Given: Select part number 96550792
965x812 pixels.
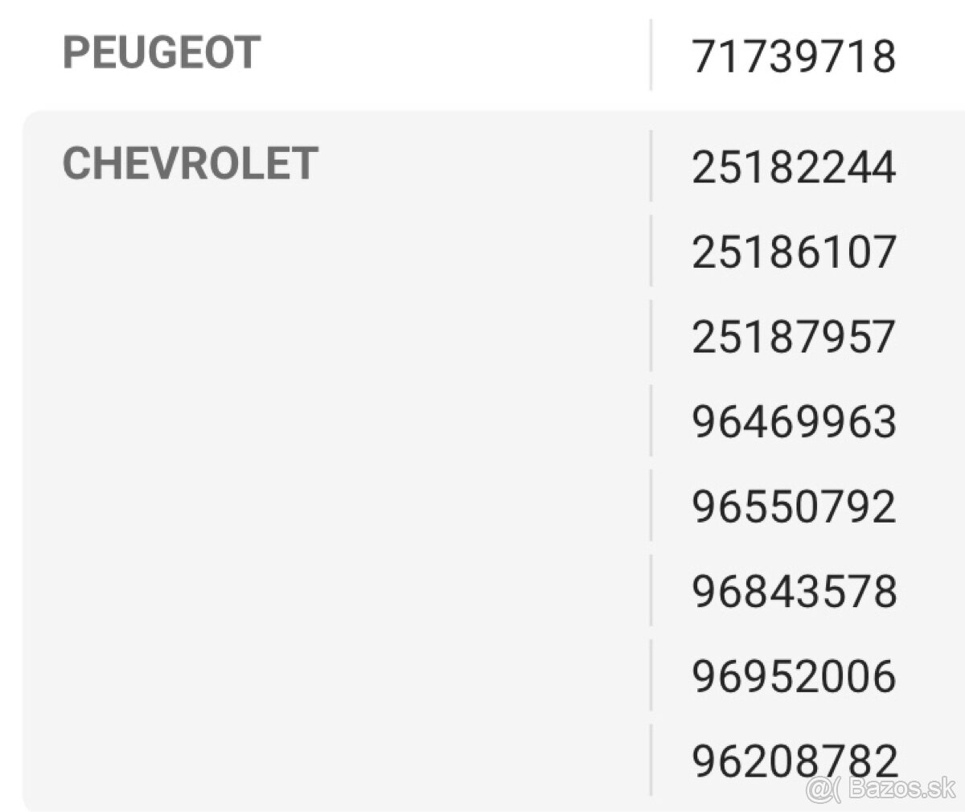Looking at the screenshot, I should (793, 506).
